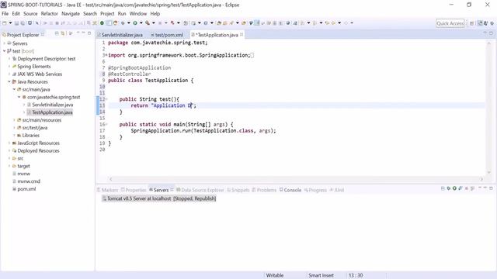Click the @RestController annotation in the code

[x=130, y=74]
